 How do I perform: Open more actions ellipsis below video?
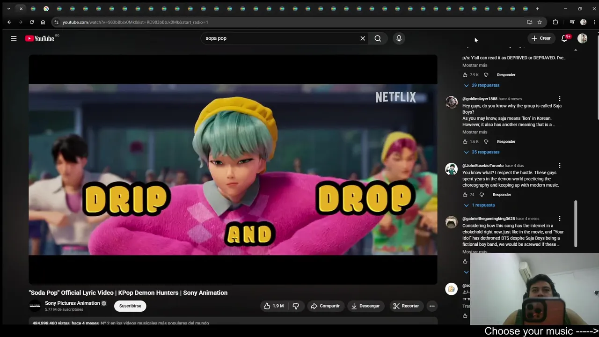432,306
